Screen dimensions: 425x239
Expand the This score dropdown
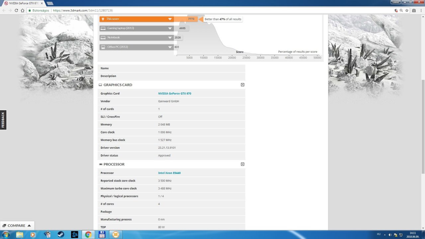click(x=170, y=19)
